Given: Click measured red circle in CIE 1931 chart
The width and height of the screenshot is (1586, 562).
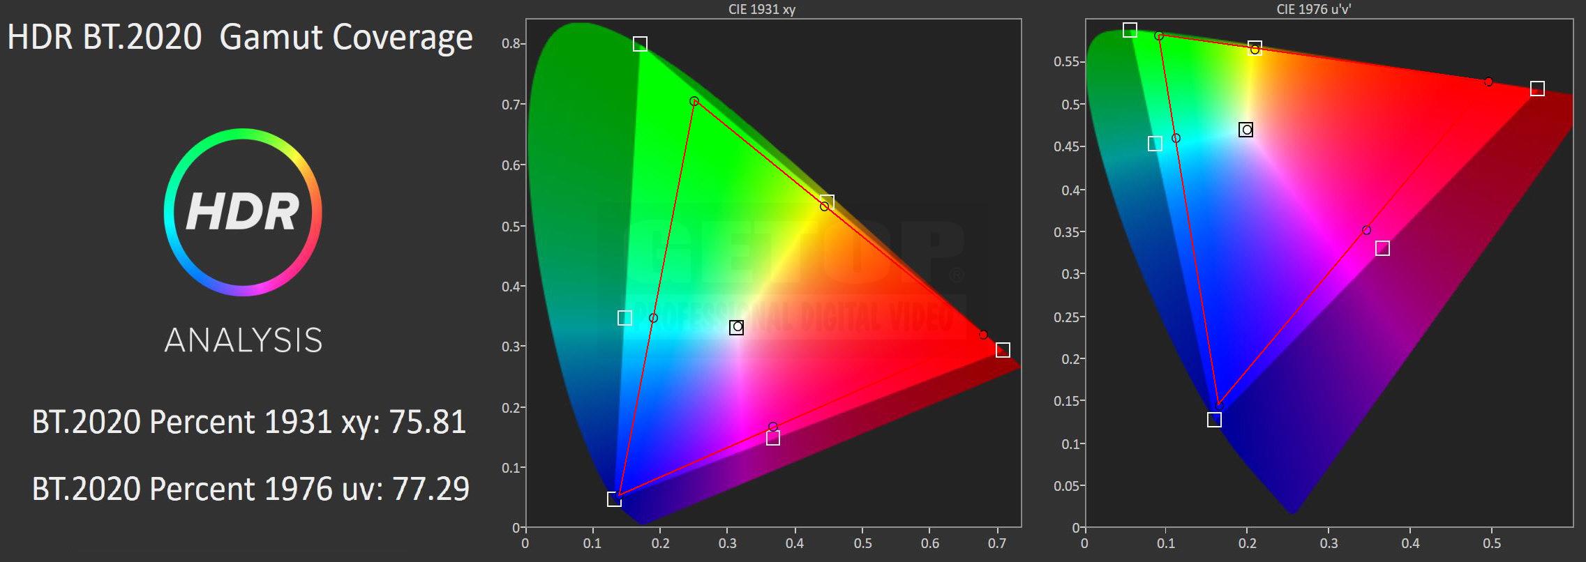Looking at the screenshot, I should (x=983, y=335).
